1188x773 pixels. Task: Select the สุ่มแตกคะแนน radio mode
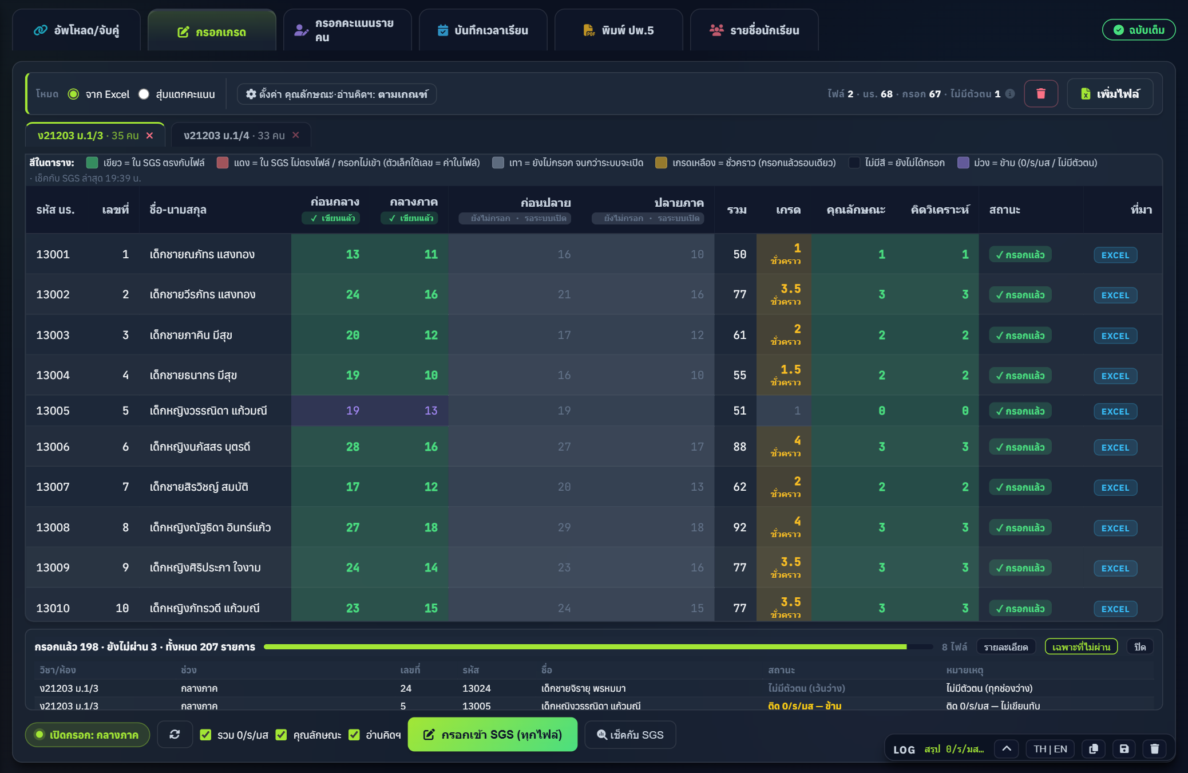144,94
